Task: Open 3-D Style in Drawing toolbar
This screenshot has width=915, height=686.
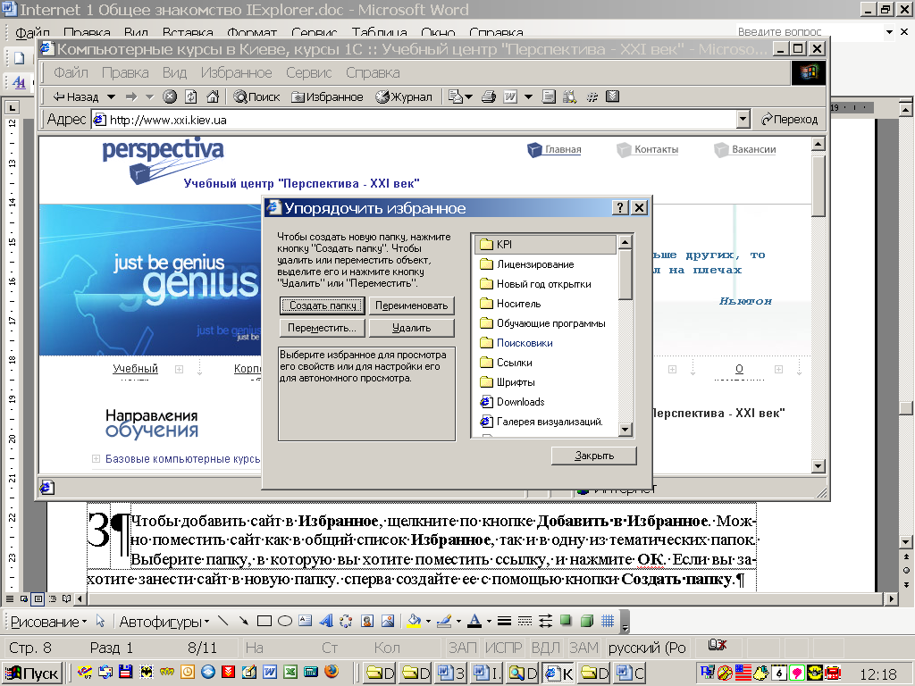Action: click(587, 622)
